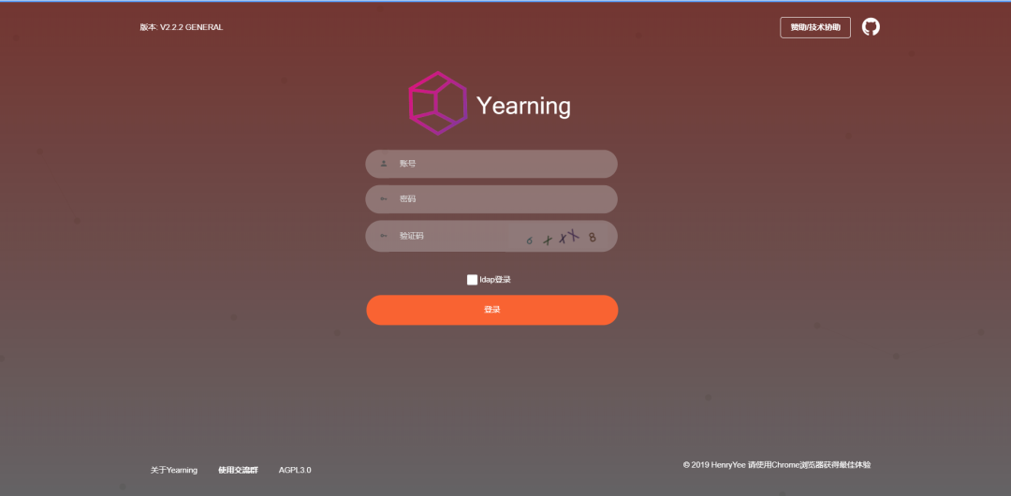The width and height of the screenshot is (1011, 496).
Task: Click the Yearning title text
Action: click(523, 106)
